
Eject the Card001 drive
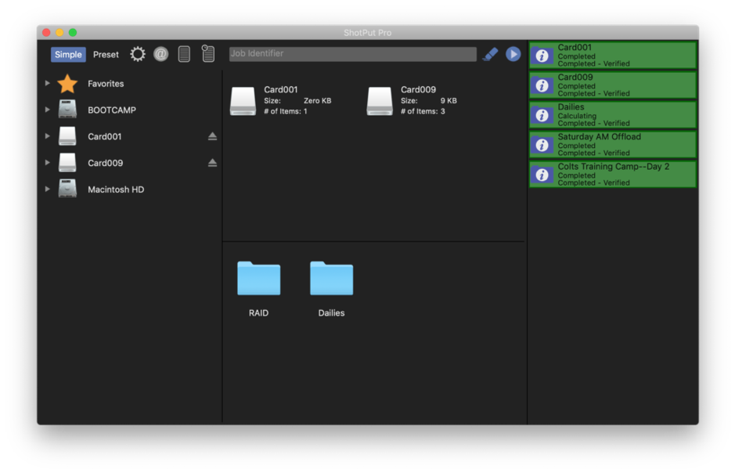click(212, 136)
